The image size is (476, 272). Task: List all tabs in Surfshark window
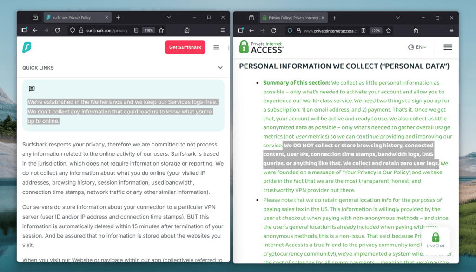click(169, 17)
